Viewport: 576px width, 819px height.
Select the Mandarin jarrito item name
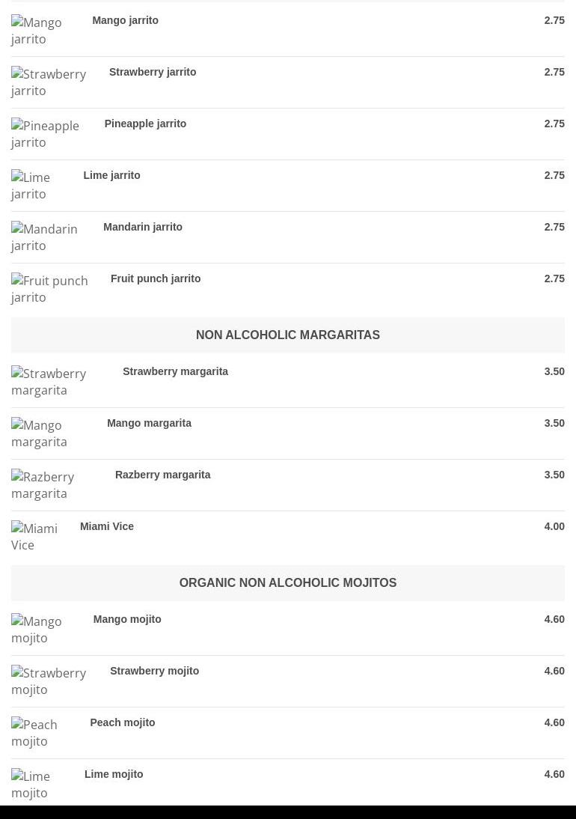tap(143, 227)
